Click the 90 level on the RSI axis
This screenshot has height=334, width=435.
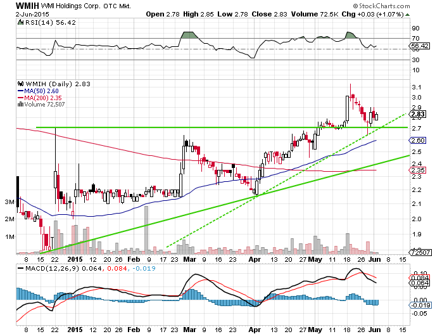click(x=415, y=29)
